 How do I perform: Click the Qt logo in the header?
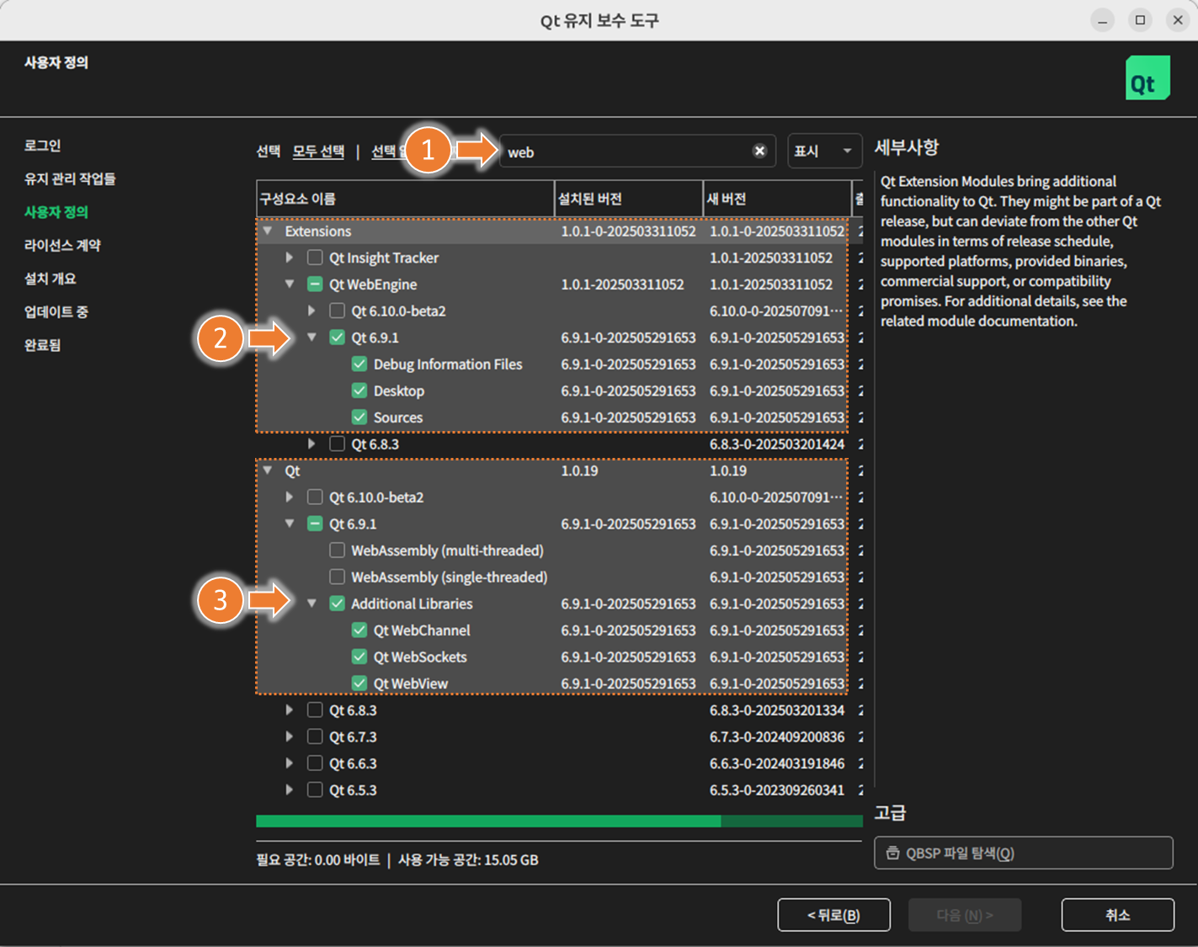click(x=1147, y=78)
